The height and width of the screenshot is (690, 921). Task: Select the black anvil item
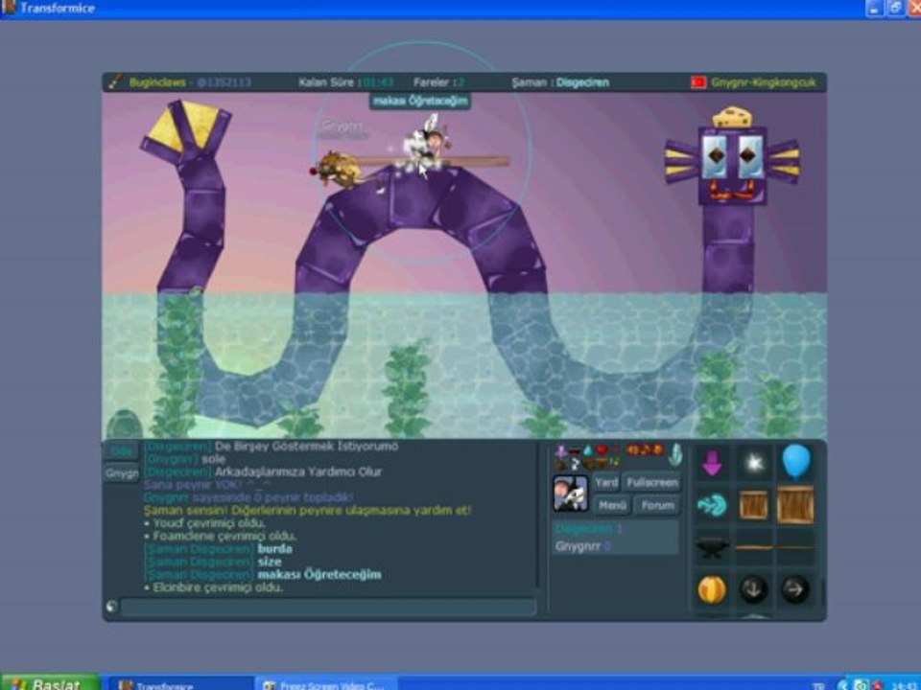click(x=712, y=548)
